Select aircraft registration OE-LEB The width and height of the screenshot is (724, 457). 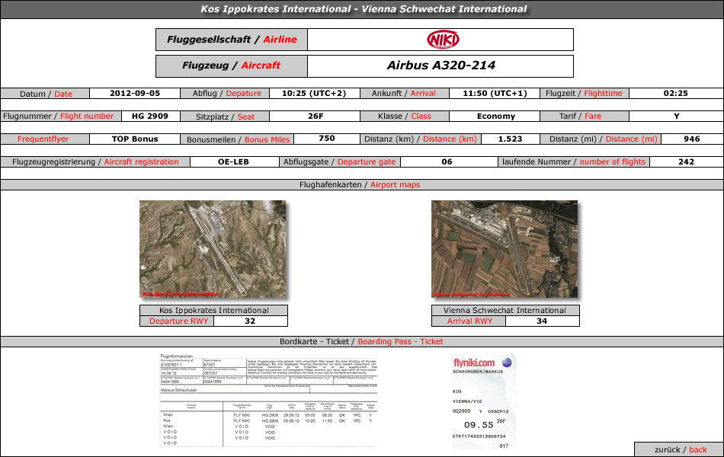234,162
